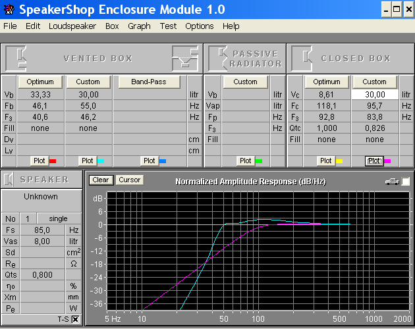Click the Band-Pass button

click(149, 82)
